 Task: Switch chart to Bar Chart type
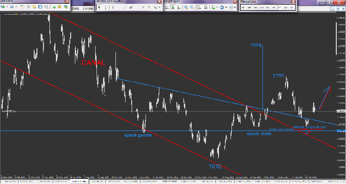(x=167, y=7)
